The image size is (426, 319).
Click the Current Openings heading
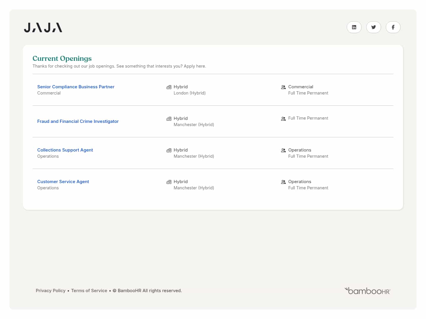(x=62, y=58)
